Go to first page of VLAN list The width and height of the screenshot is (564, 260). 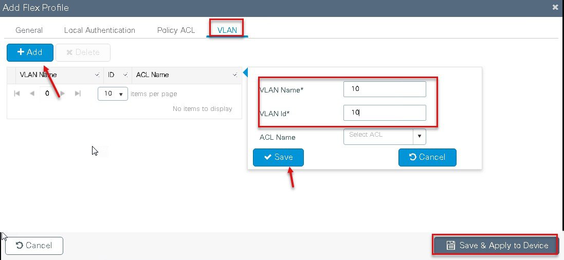[x=16, y=94]
